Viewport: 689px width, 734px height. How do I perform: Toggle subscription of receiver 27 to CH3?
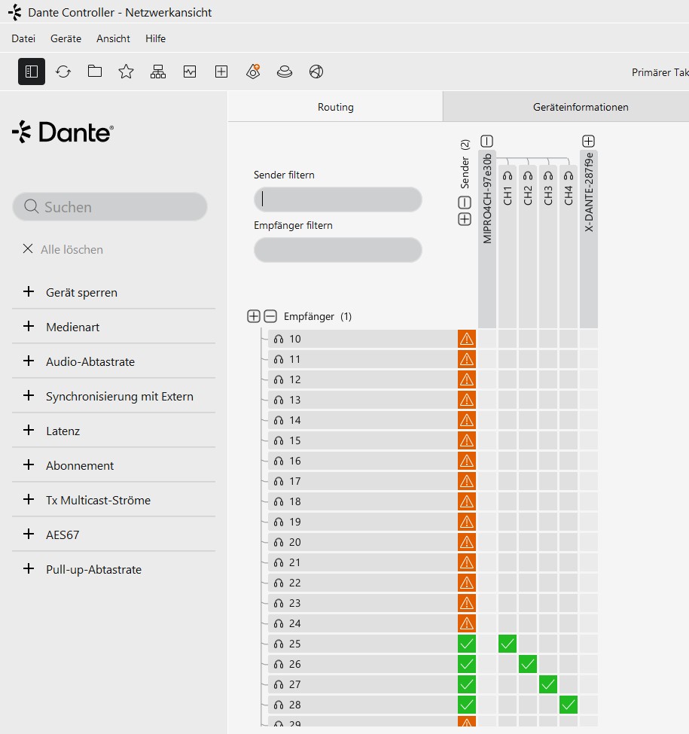tap(548, 684)
